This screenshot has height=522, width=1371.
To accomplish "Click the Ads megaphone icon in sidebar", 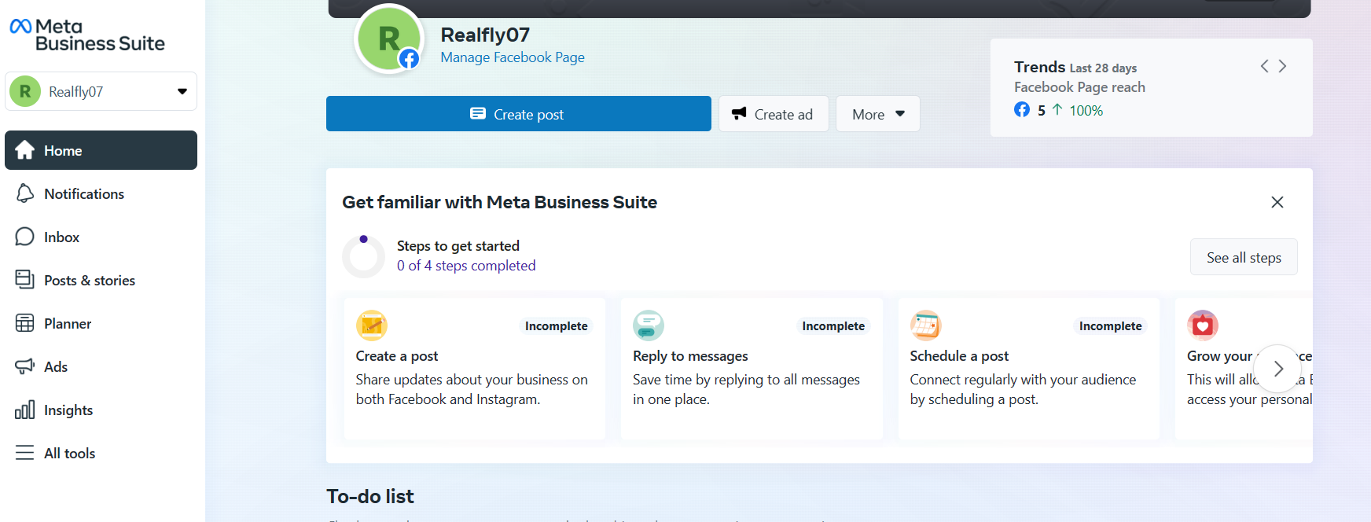I will 25,366.
